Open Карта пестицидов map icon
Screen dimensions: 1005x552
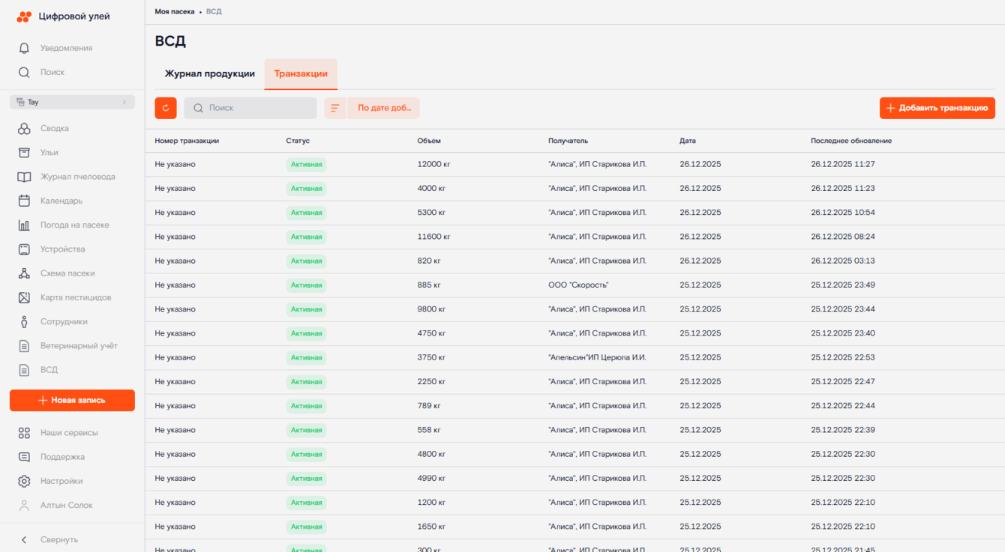[24, 297]
